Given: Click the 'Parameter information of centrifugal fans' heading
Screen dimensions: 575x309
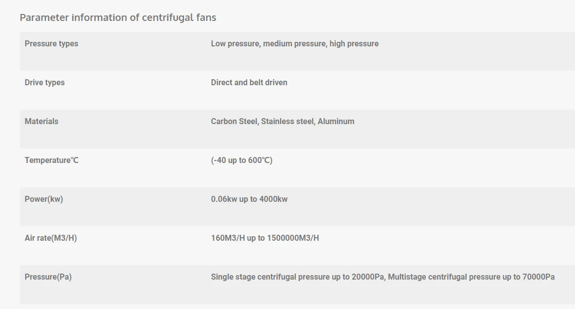Looking at the screenshot, I should click(x=118, y=17).
